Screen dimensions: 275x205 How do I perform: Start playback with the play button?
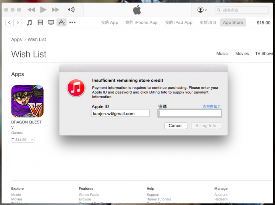point(43,10)
